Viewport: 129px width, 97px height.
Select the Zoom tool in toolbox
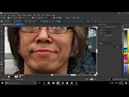pyautogui.click(x=2, y=34)
